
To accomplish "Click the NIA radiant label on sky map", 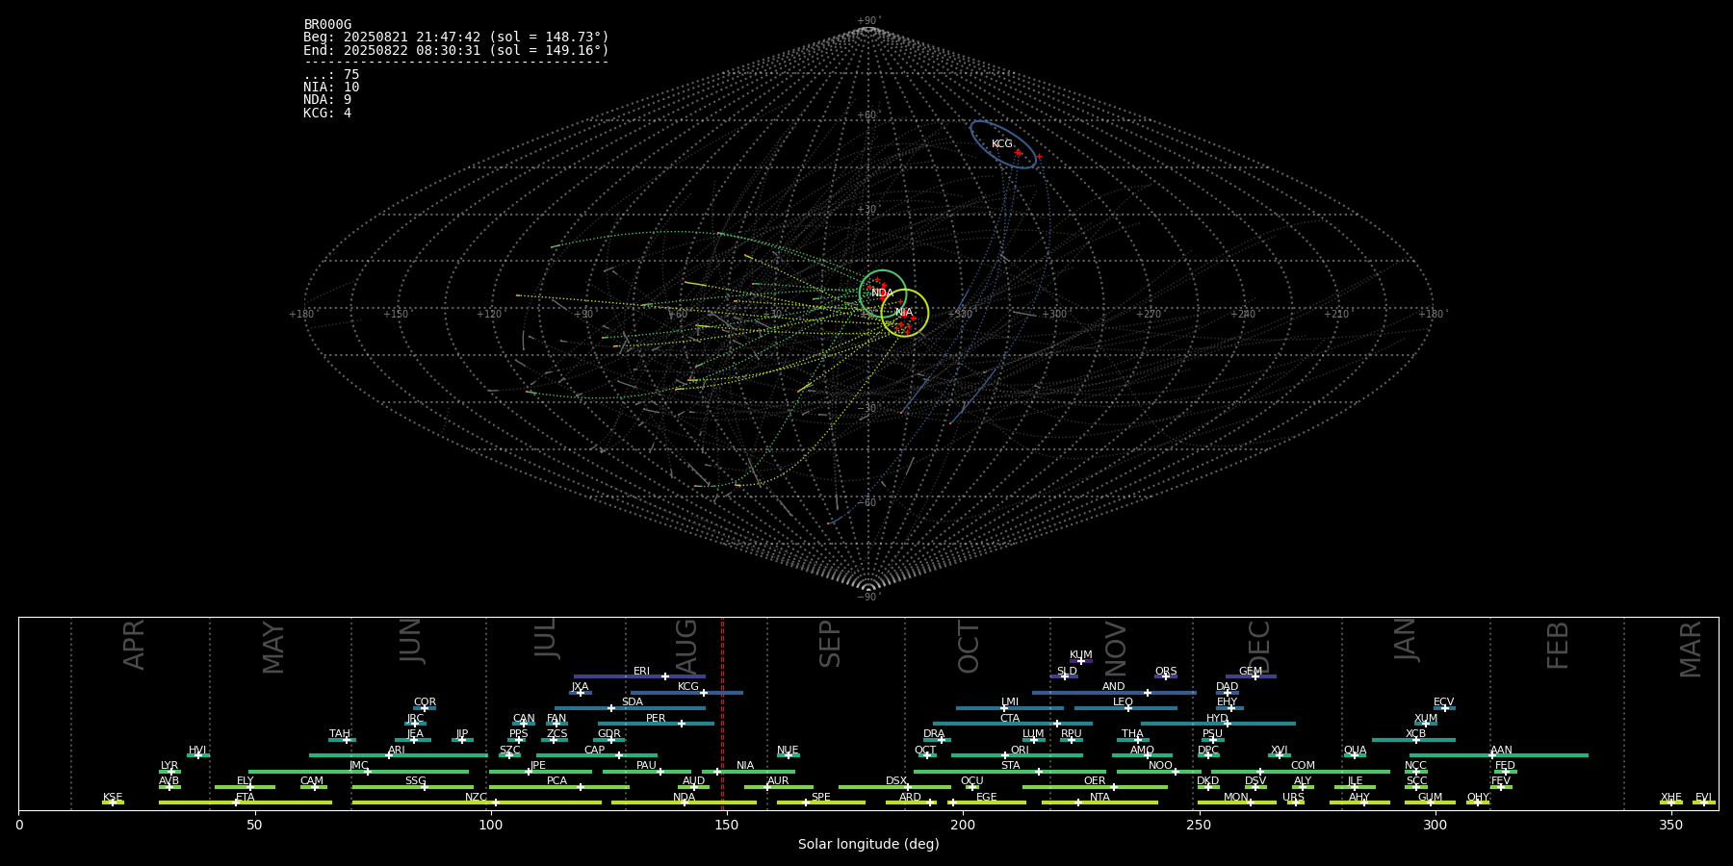I will [903, 313].
